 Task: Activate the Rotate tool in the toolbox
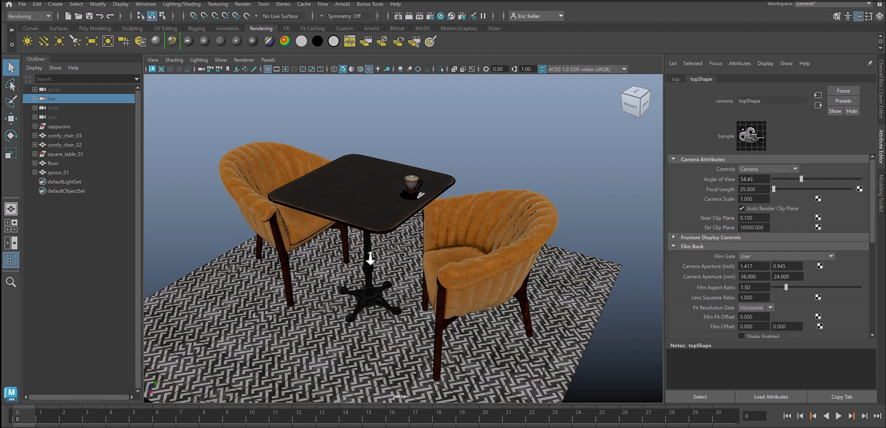[x=11, y=136]
